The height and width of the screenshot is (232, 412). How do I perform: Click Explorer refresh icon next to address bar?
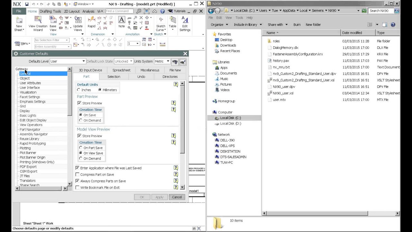364,11
